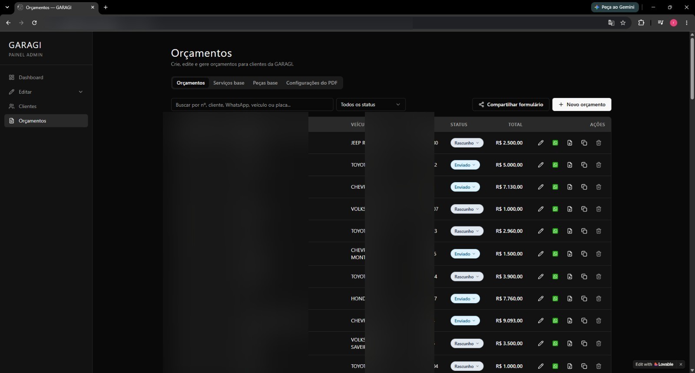The width and height of the screenshot is (695, 373).
Task: Expand the Editar section in the sidebar
Action: click(x=46, y=92)
